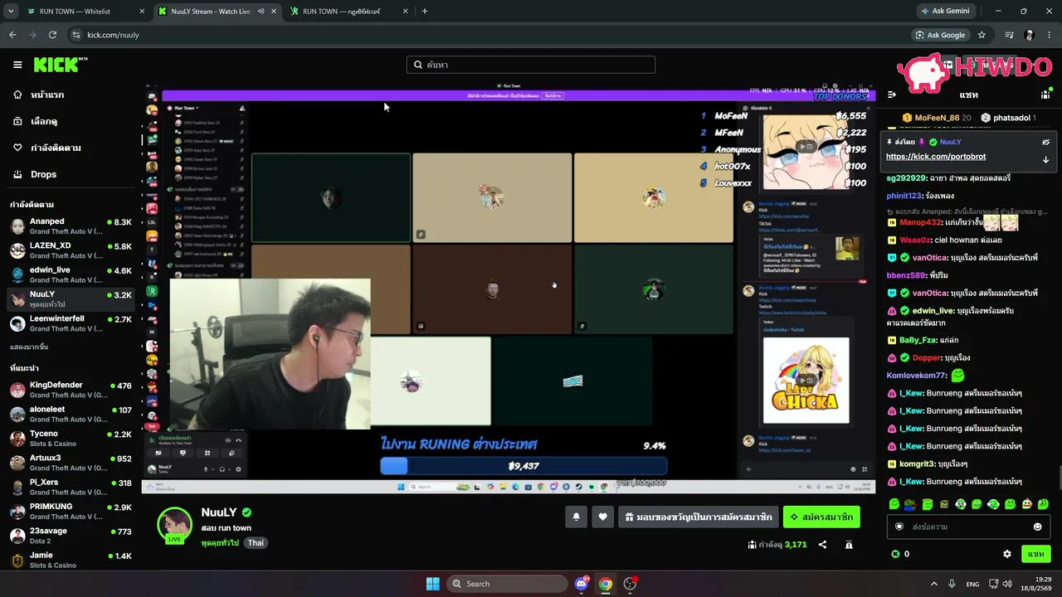Screen dimensions: 1062x597
Task: Click MoFeeN_86 top gifter entry
Action: (937, 118)
